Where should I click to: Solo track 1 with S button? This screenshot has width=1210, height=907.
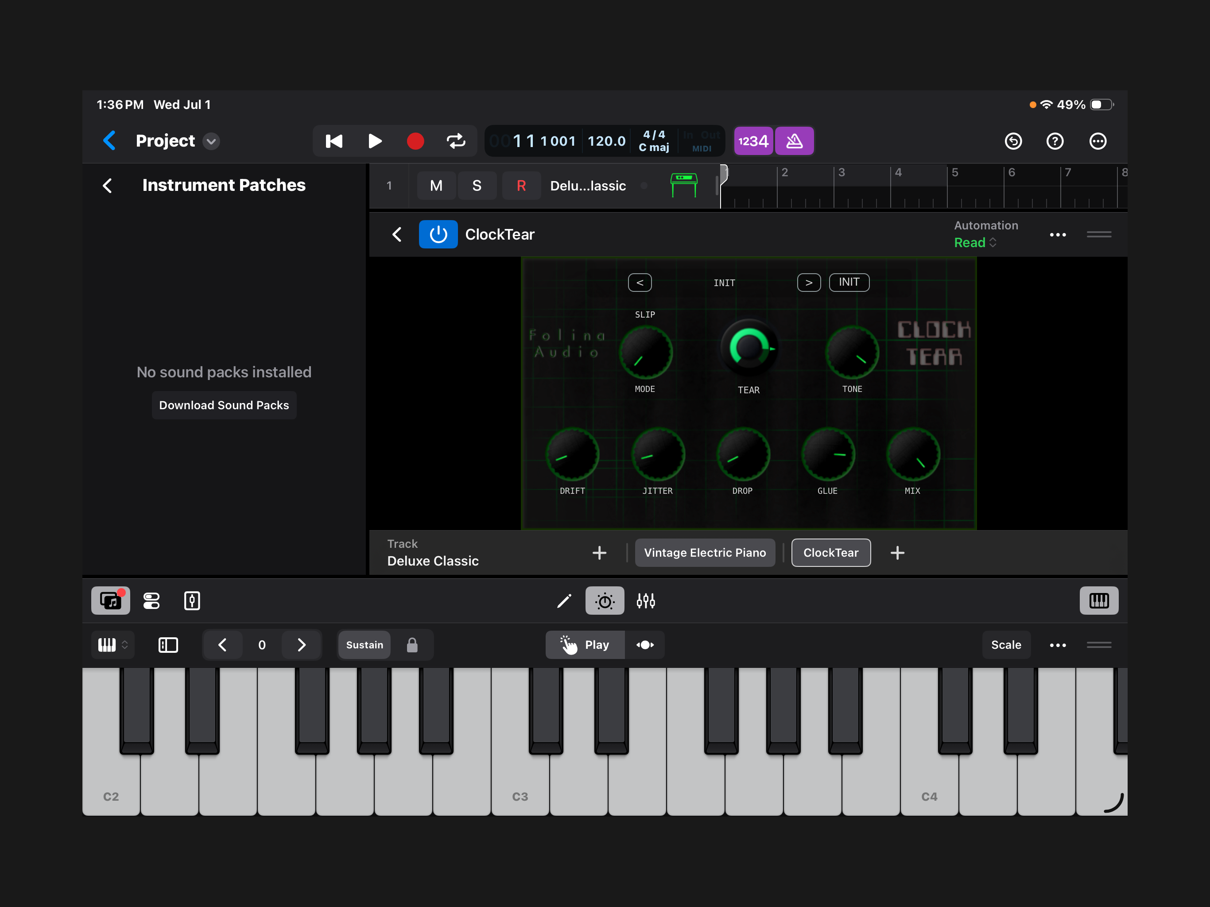(477, 186)
